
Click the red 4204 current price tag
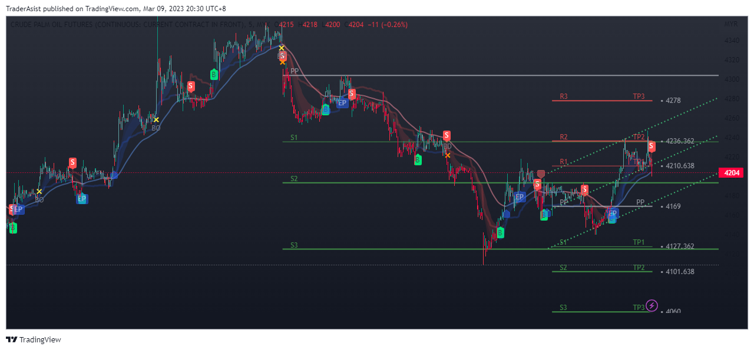732,173
